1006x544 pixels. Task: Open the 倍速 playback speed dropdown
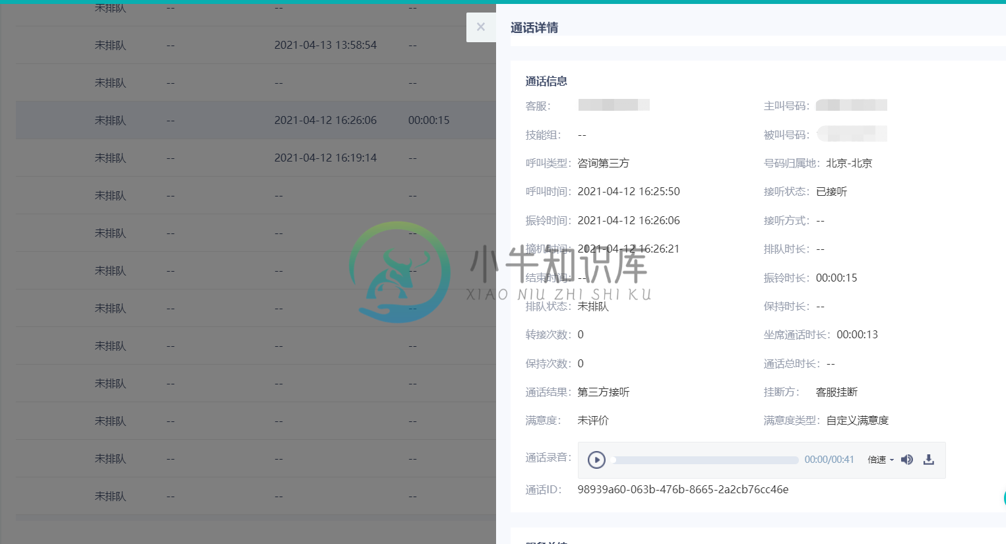tap(881, 460)
